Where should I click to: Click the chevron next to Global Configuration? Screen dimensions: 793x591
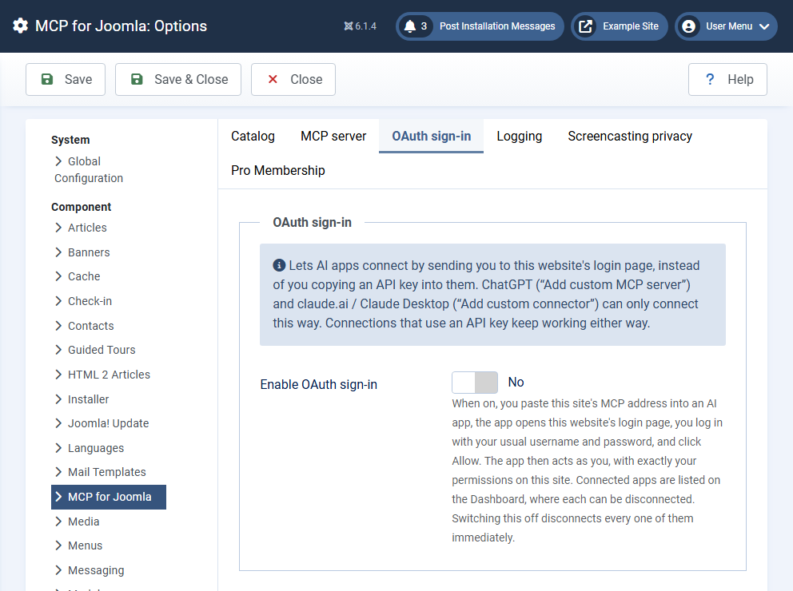[x=58, y=161]
